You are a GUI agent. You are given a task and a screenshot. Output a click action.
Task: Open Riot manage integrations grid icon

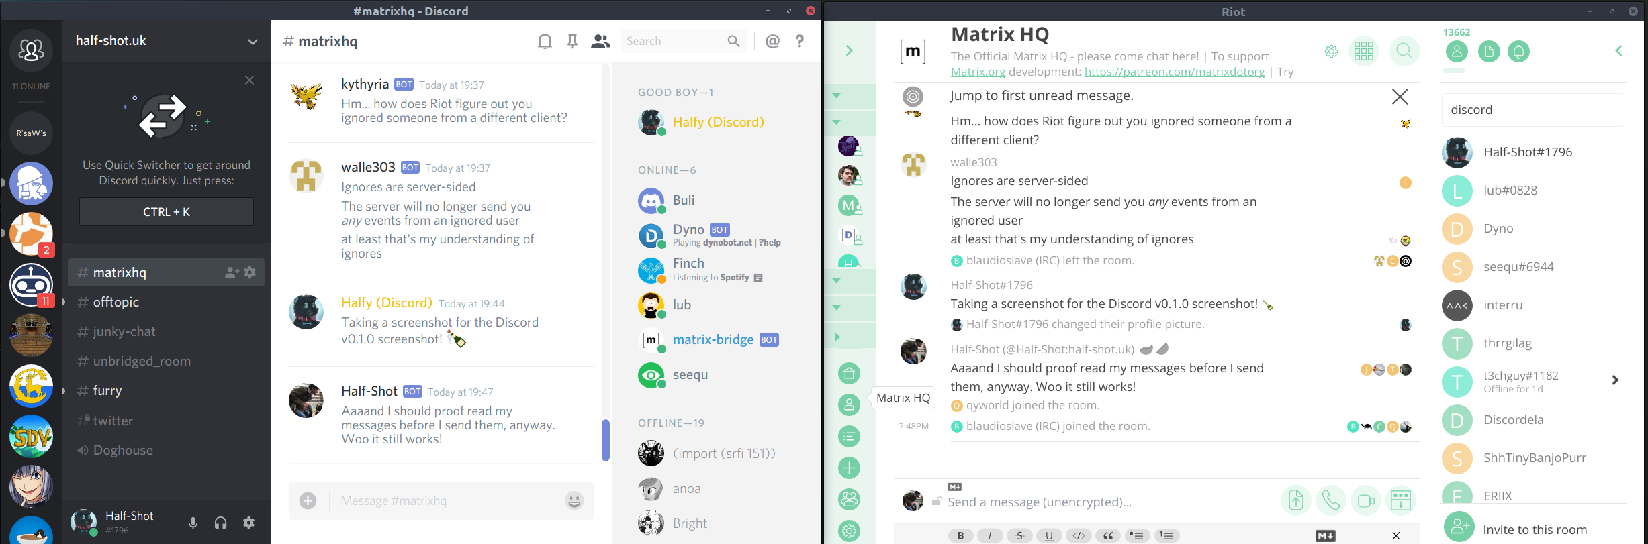1364,51
